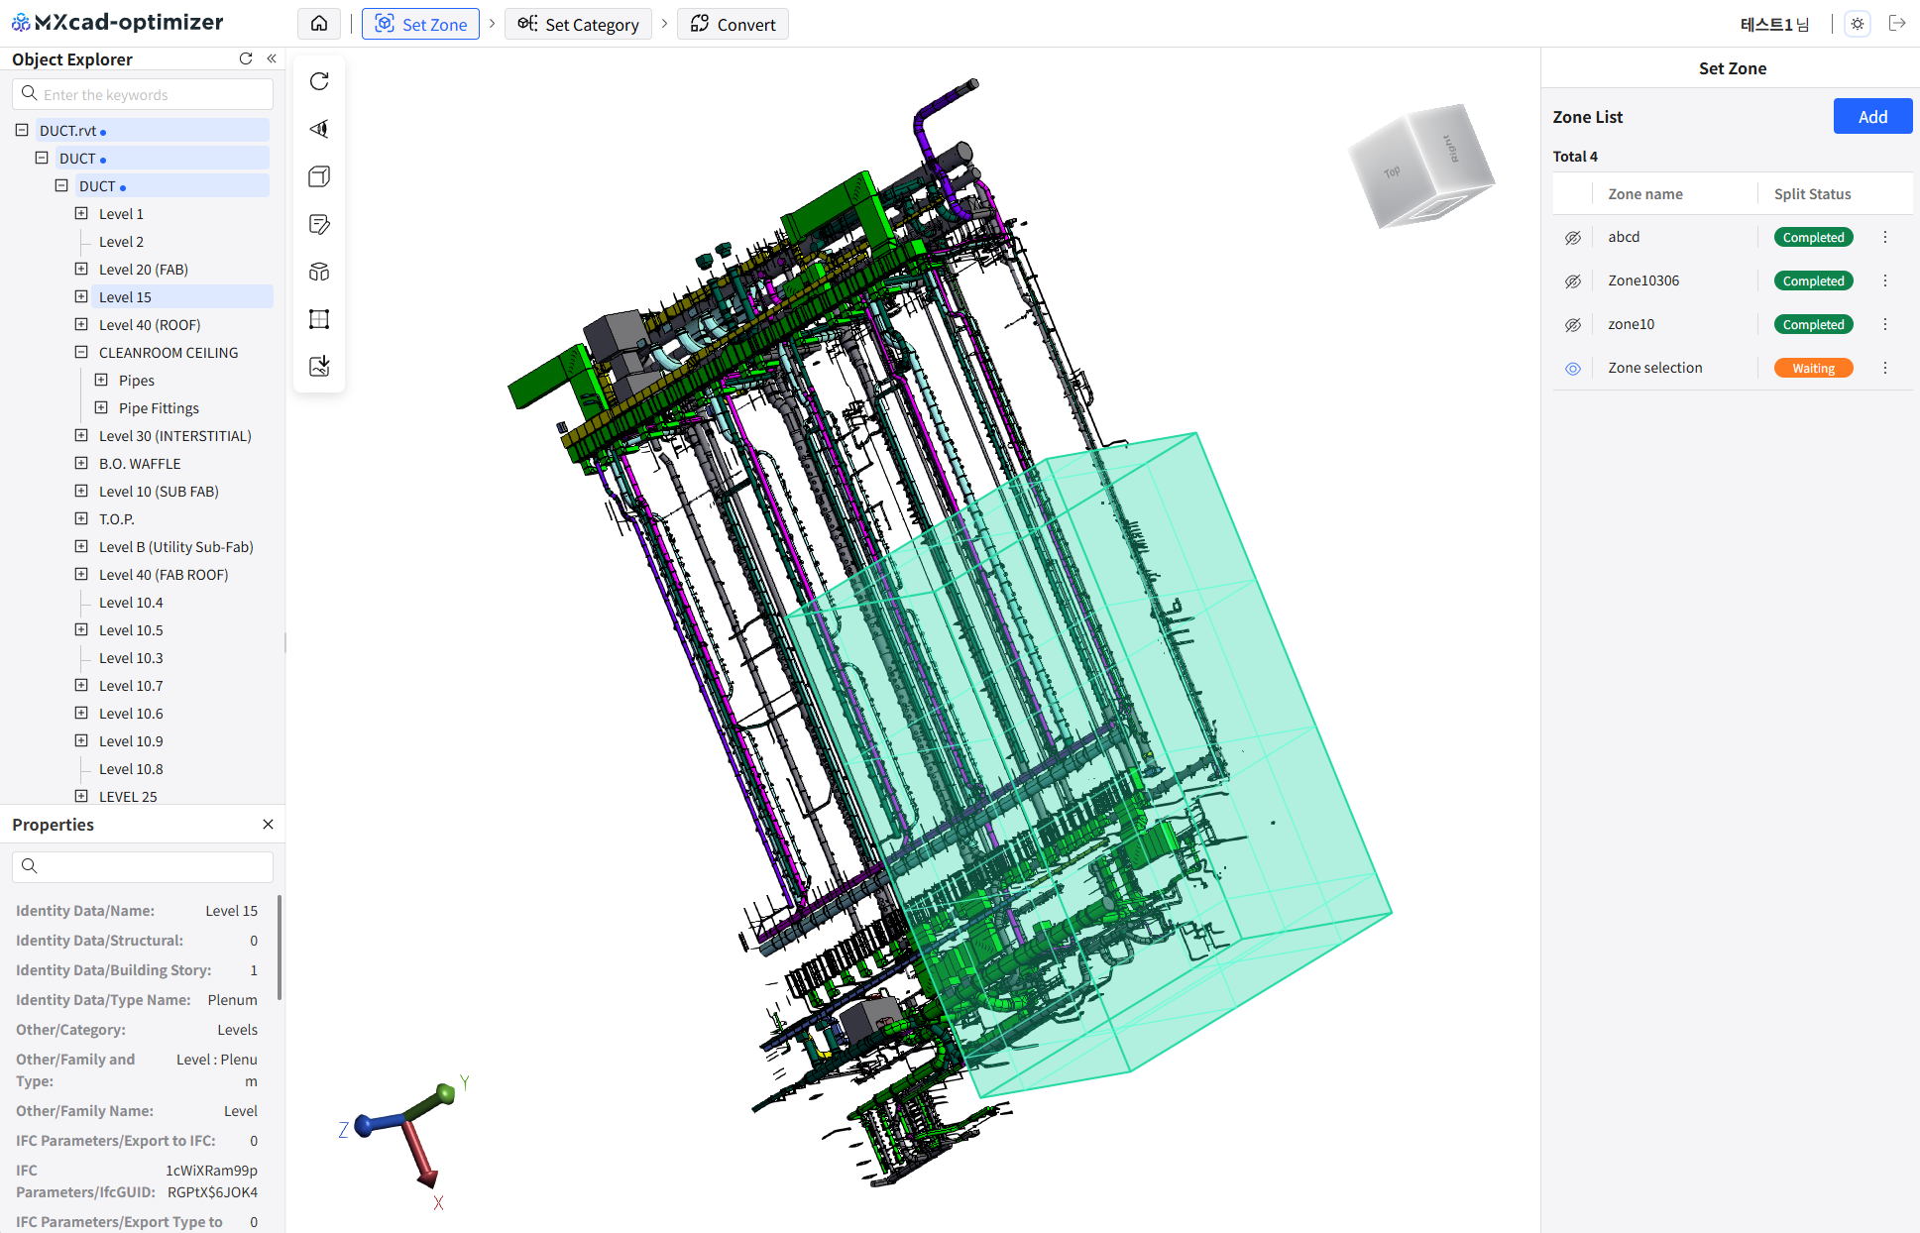1920x1233 pixels.
Task: Click the reset view rotate icon
Action: 319,81
